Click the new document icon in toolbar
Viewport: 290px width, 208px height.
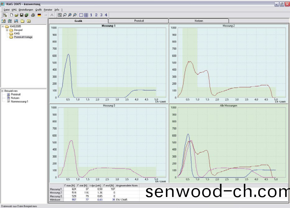pos(11,15)
